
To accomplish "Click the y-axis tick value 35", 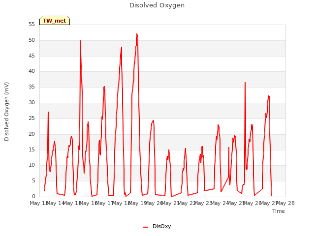I will pyautogui.click(x=31, y=87).
